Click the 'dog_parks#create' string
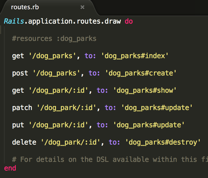The image size is (208, 178). click(x=141, y=73)
